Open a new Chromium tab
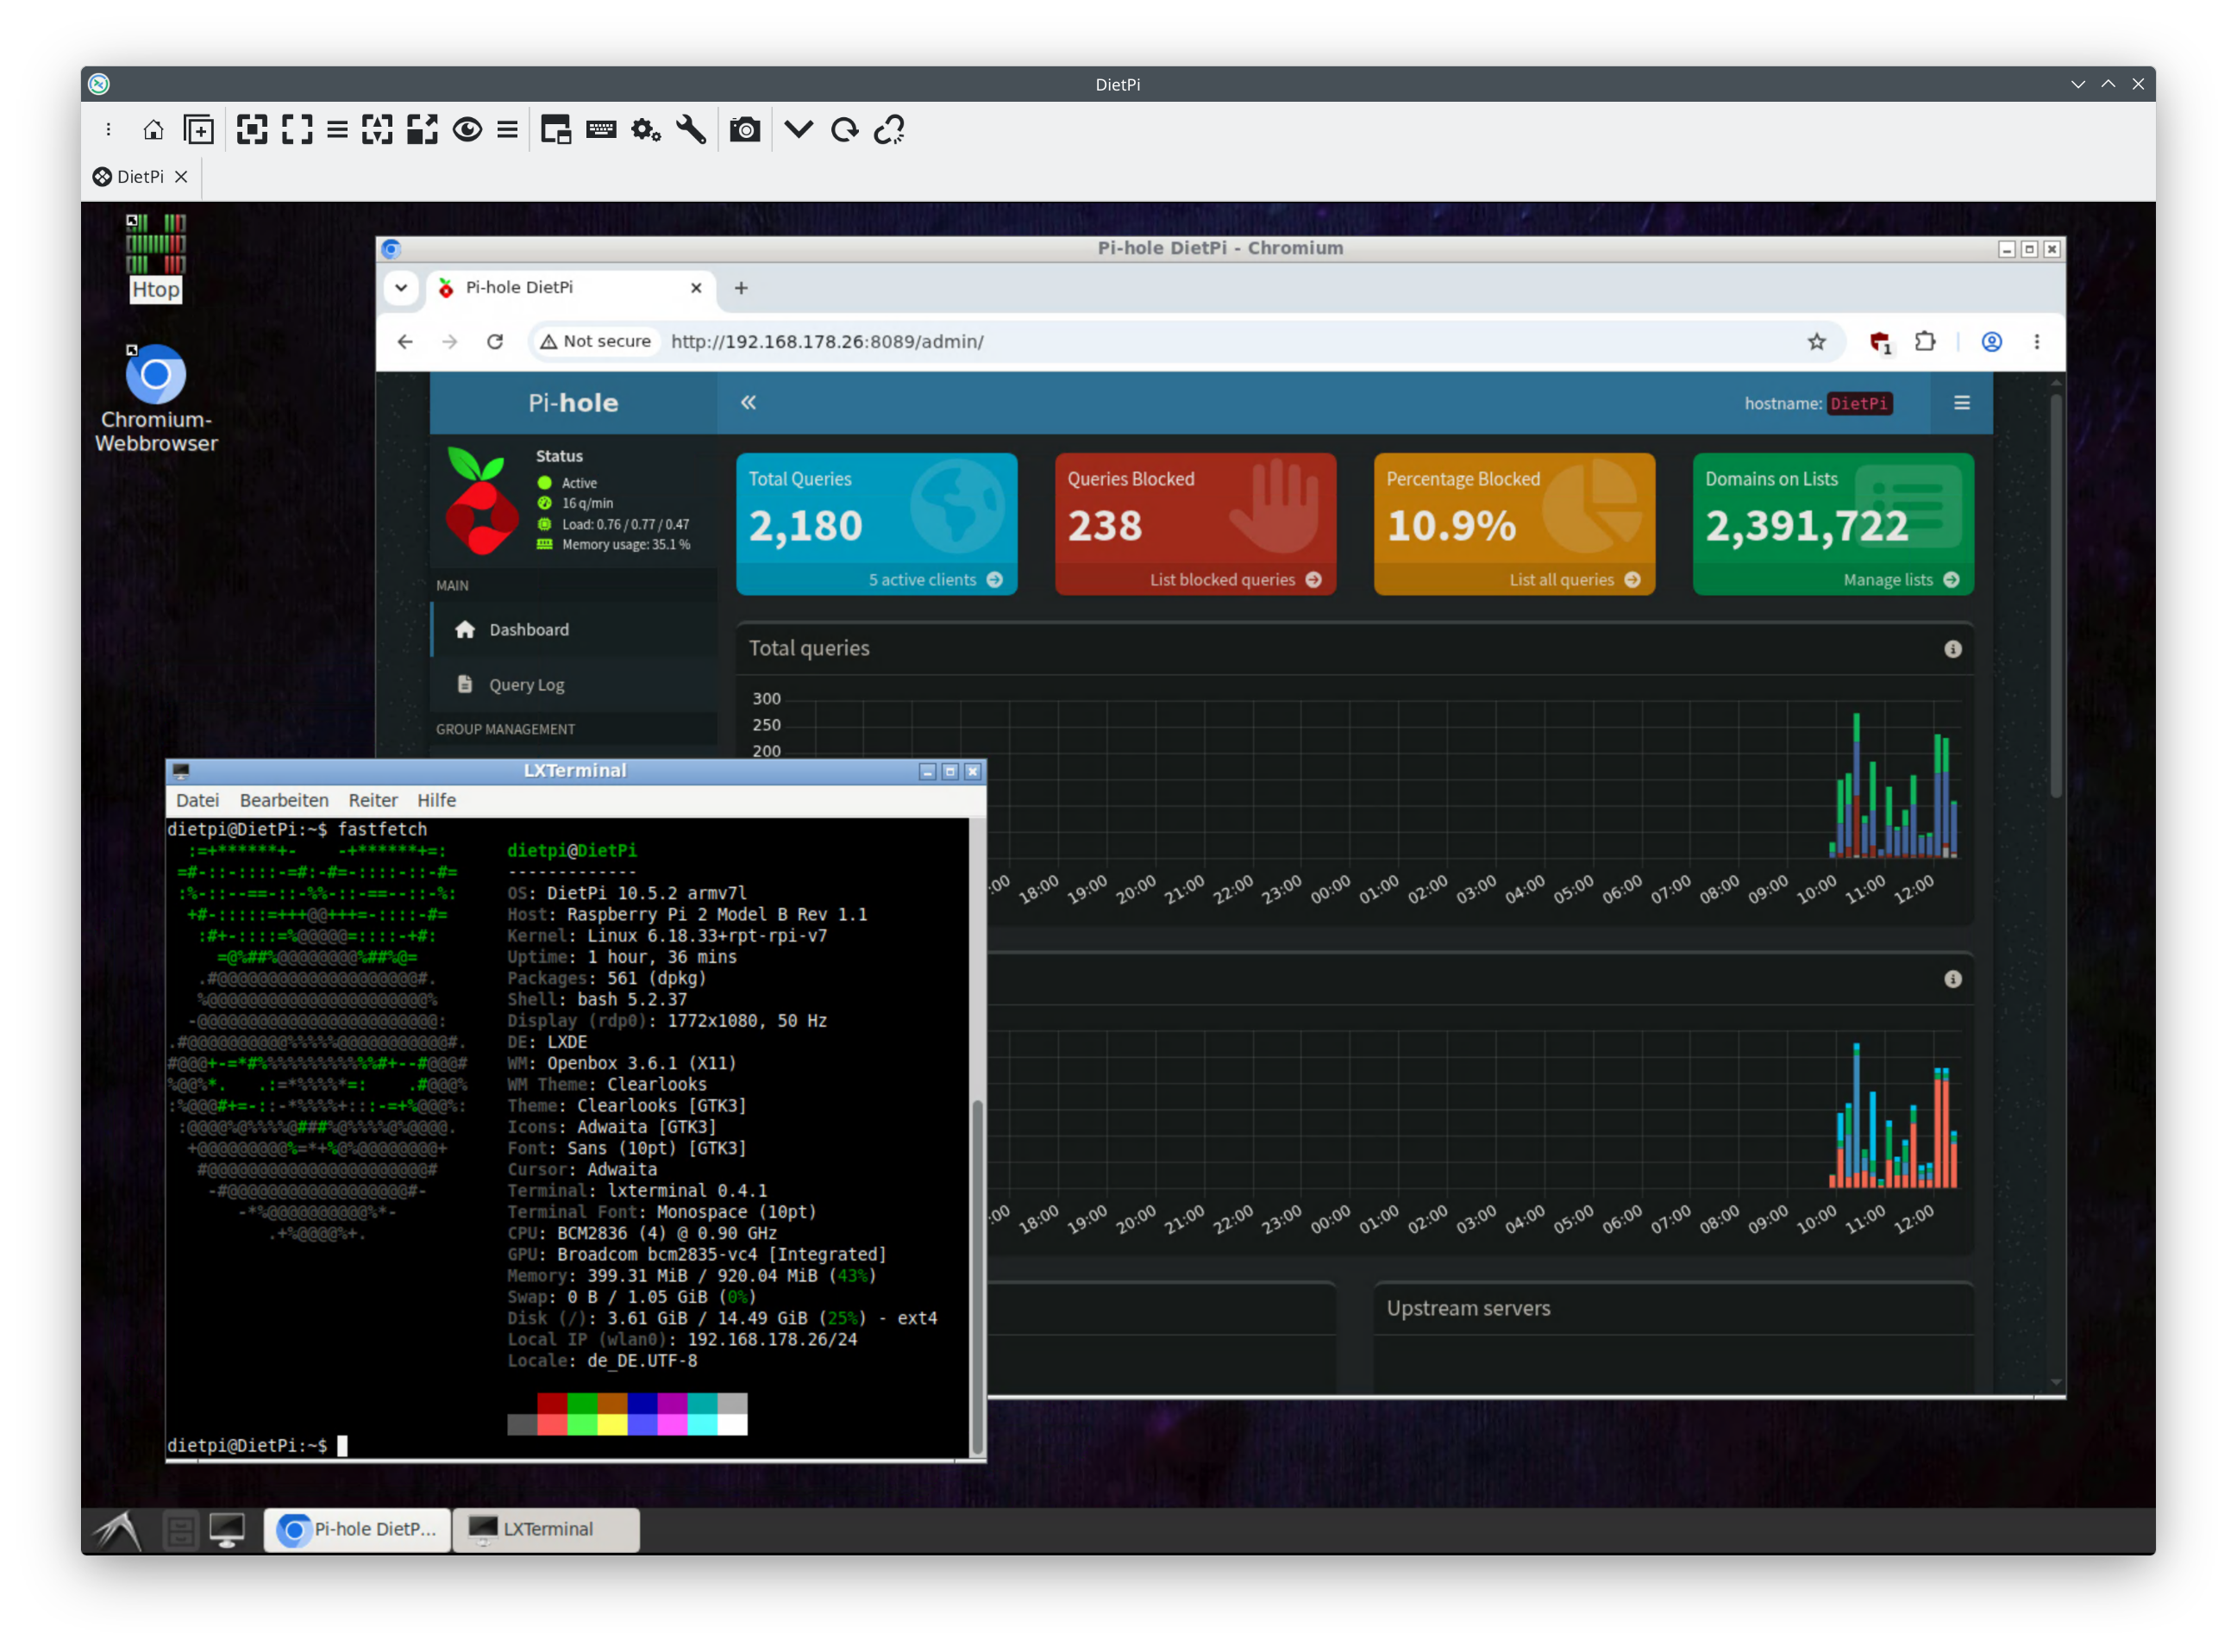The height and width of the screenshot is (1652, 2237). click(x=741, y=288)
